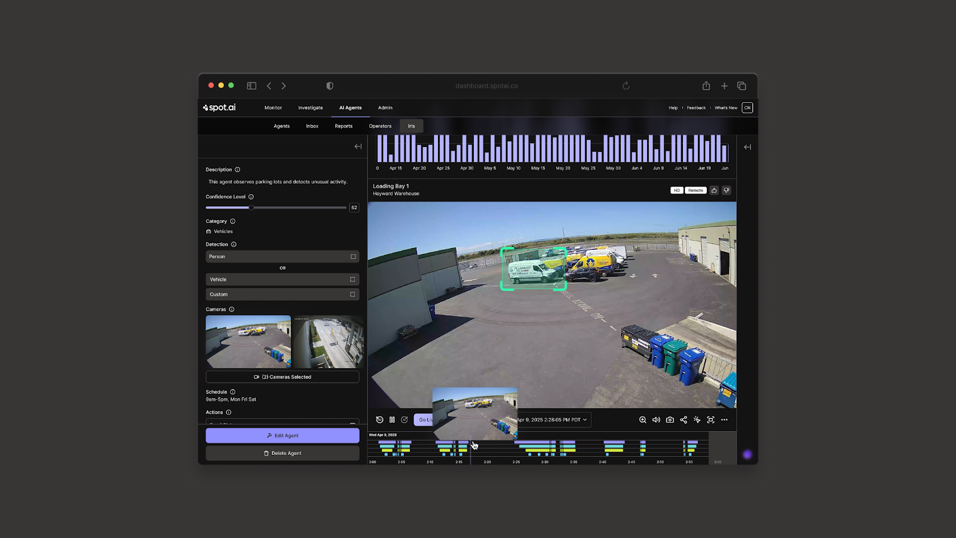956x538 pixels.
Task: Open the more options ellipsis menu
Action: [724, 420]
